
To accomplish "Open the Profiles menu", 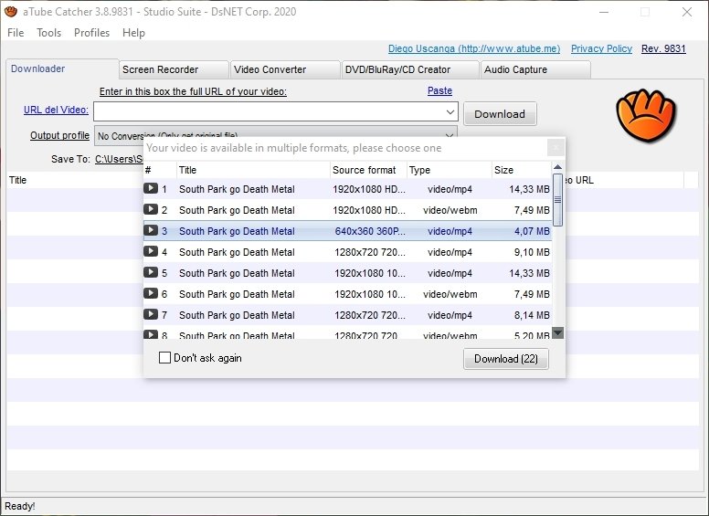I will 91,33.
